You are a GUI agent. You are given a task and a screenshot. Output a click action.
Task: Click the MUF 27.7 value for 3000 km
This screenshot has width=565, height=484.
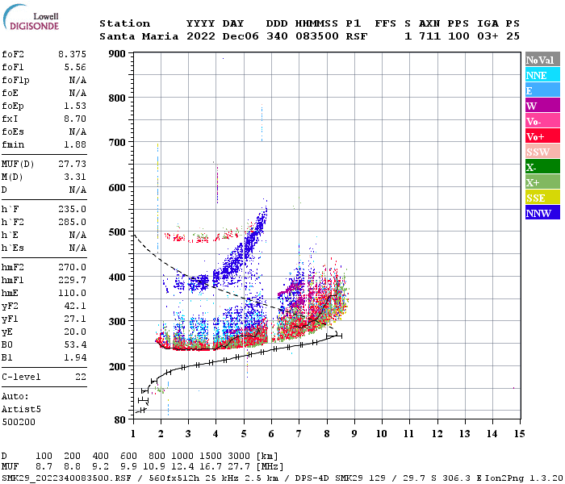[239, 466]
